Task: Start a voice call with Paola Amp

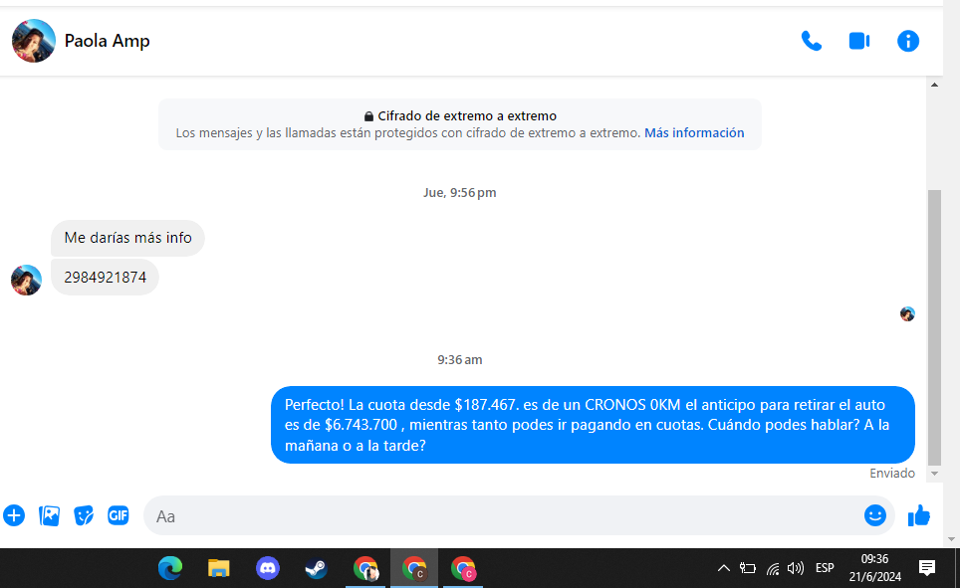Action: (x=812, y=41)
